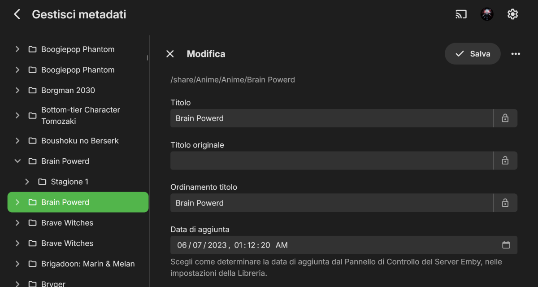Toggle the lock on Titolo originale field
This screenshot has width=538, height=287.
click(505, 161)
